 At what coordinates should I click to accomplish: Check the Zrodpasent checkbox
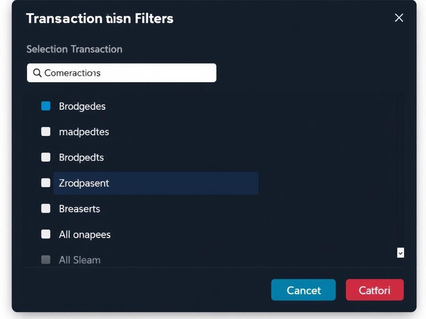[46, 183]
